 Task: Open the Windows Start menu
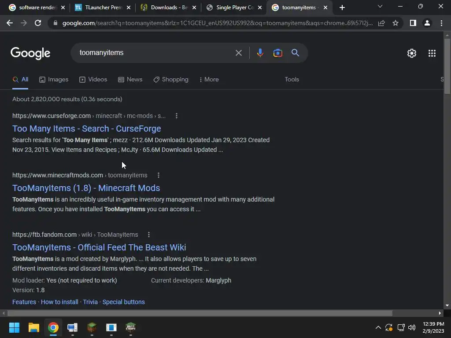[x=14, y=327]
